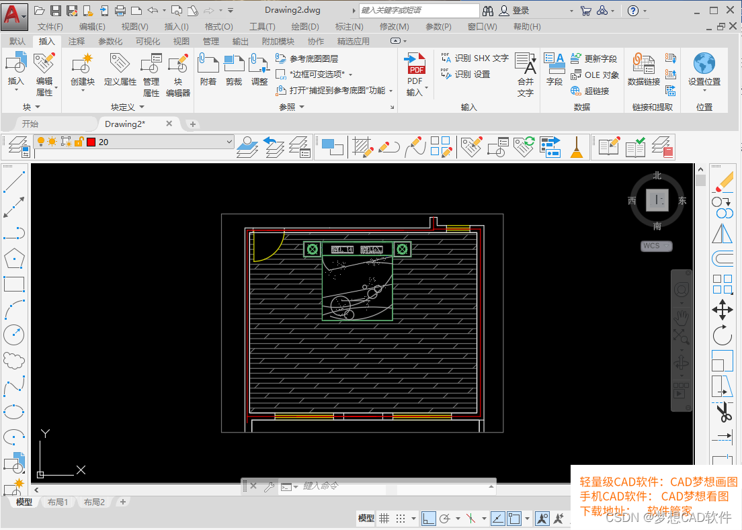Click the Move tool icon
This screenshot has width=742, height=530.
click(x=723, y=310)
